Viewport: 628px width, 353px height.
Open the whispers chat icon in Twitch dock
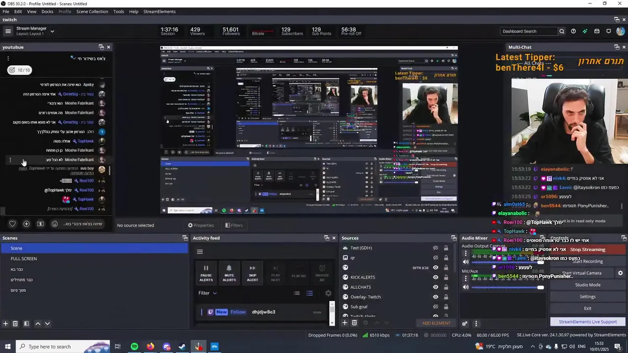[608, 31]
